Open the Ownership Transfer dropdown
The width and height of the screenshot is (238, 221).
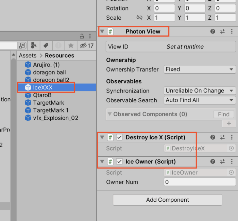point(199,69)
